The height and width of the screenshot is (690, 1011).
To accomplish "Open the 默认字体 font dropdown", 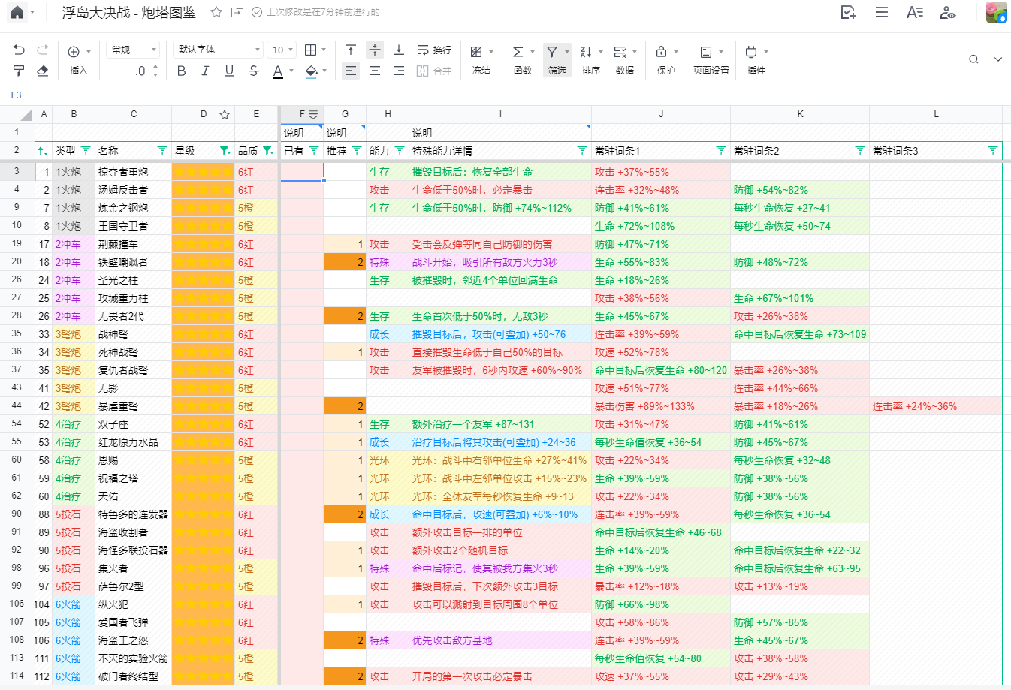I will [x=219, y=50].
